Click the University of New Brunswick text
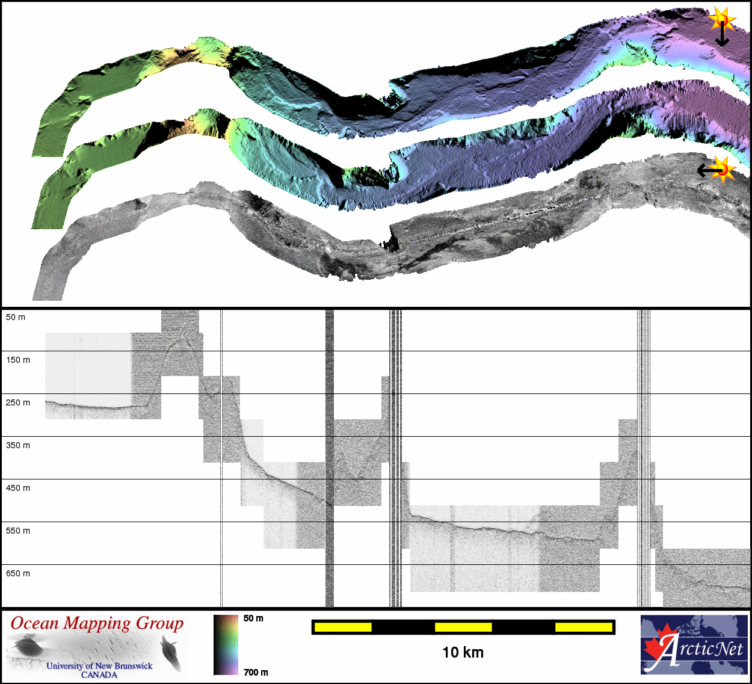The image size is (752, 684). pos(99,666)
